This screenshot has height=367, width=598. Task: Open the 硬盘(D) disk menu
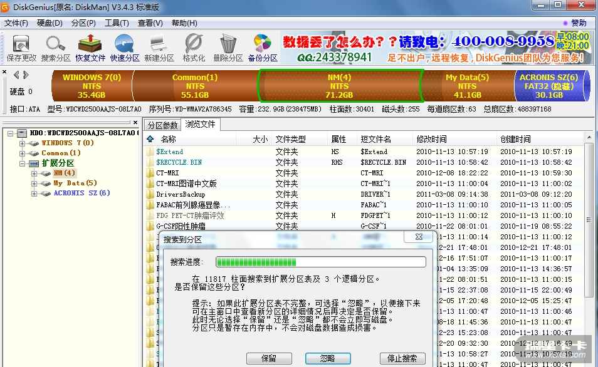coord(50,23)
